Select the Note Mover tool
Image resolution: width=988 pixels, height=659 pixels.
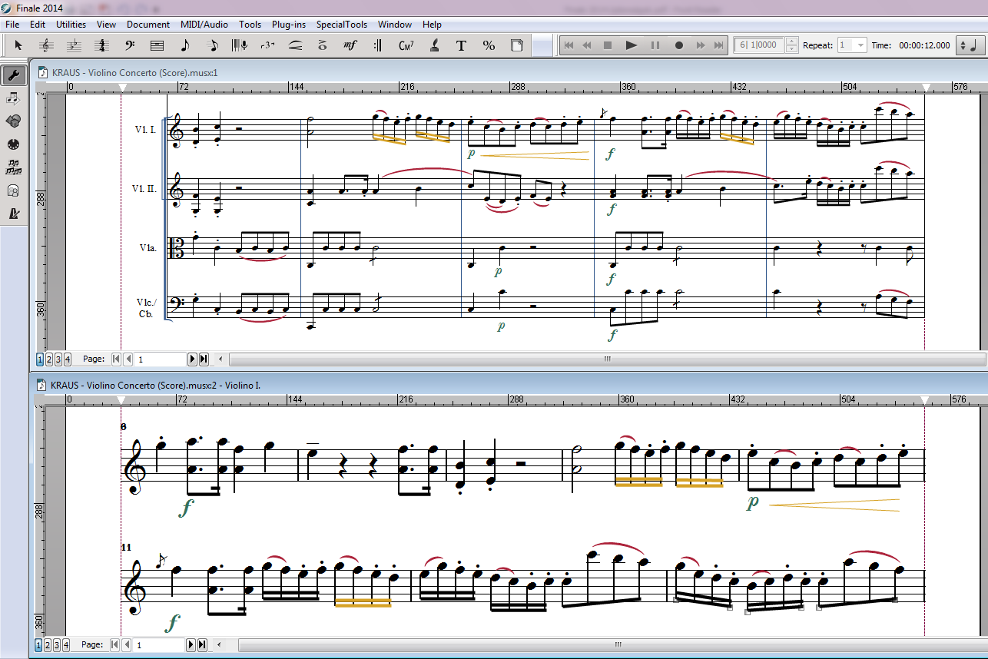[13, 98]
